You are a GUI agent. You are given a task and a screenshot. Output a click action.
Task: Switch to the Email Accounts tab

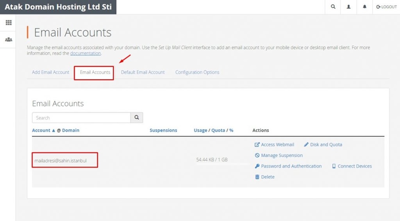95,72
